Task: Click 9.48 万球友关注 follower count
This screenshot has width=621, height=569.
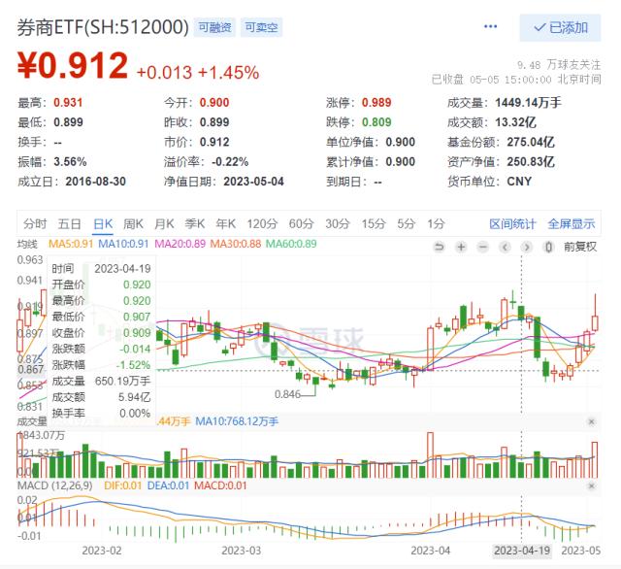Action: [x=559, y=65]
